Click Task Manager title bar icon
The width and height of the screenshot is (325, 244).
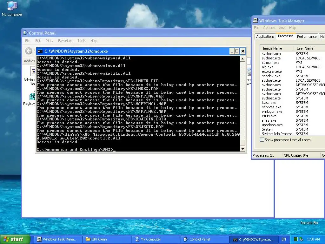pos(255,21)
